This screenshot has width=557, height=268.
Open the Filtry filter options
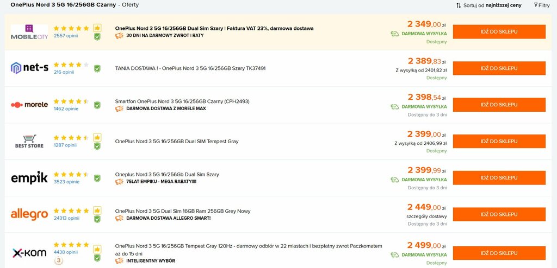[x=542, y=5]
